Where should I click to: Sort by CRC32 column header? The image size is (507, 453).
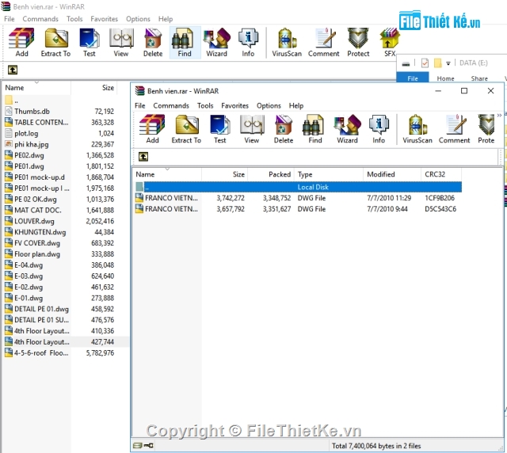pyautogui.click(x=441, y=174)
